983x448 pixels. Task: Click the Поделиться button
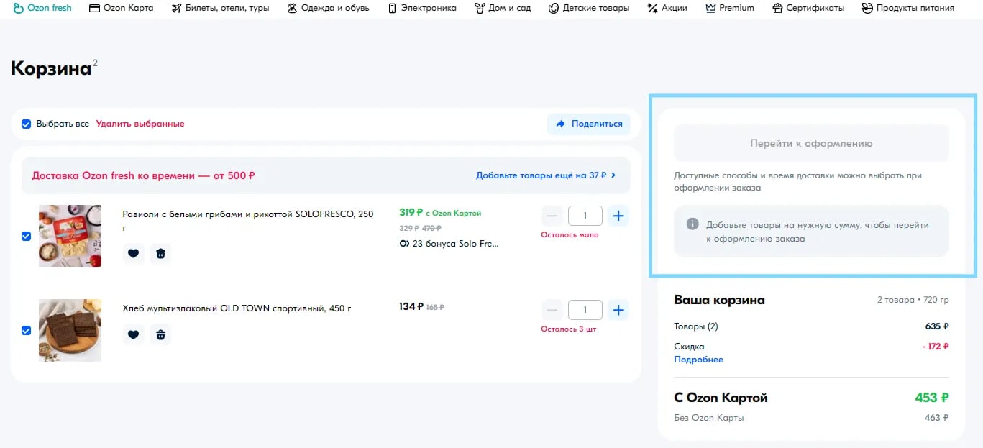(589, 124)
